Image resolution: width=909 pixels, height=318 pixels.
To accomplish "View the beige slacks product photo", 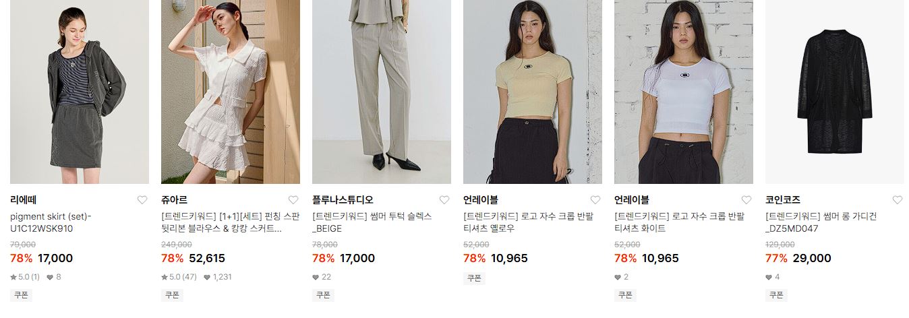I will click(x=382, y=92).
